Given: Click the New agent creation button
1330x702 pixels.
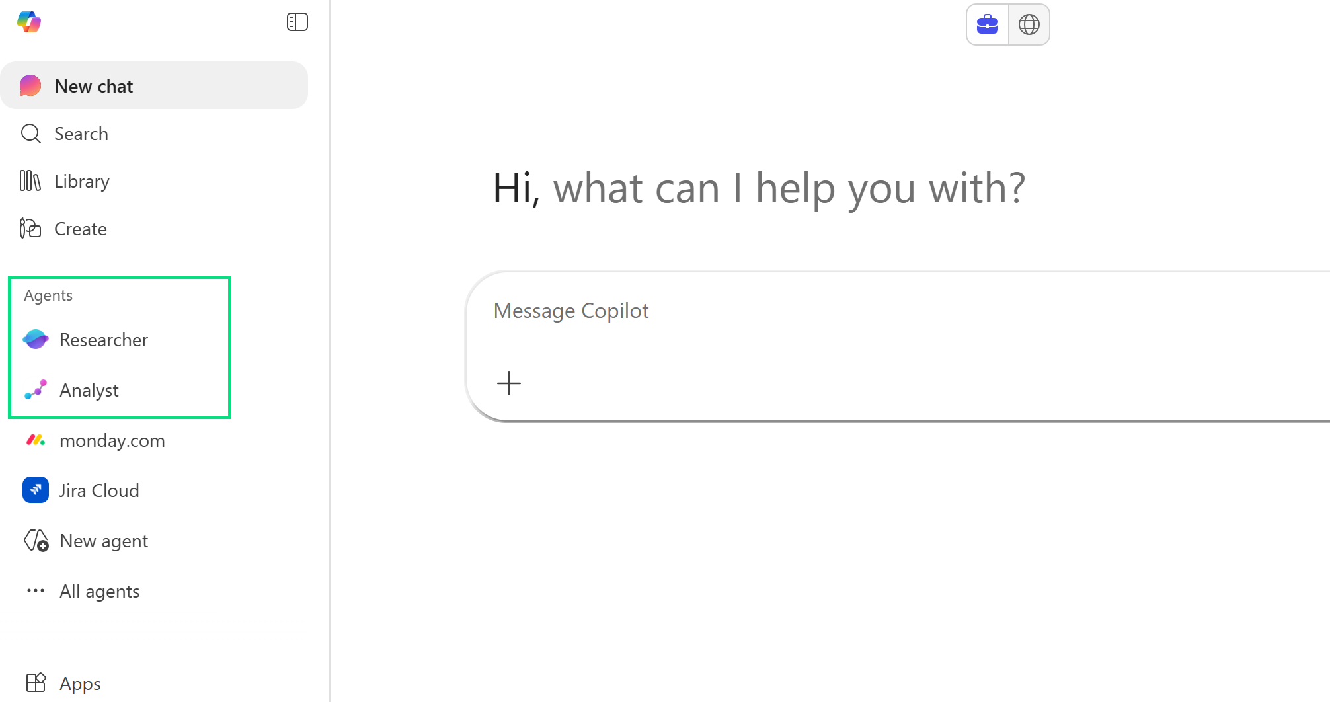Looking at the screenshot, I should click(104, 540).
